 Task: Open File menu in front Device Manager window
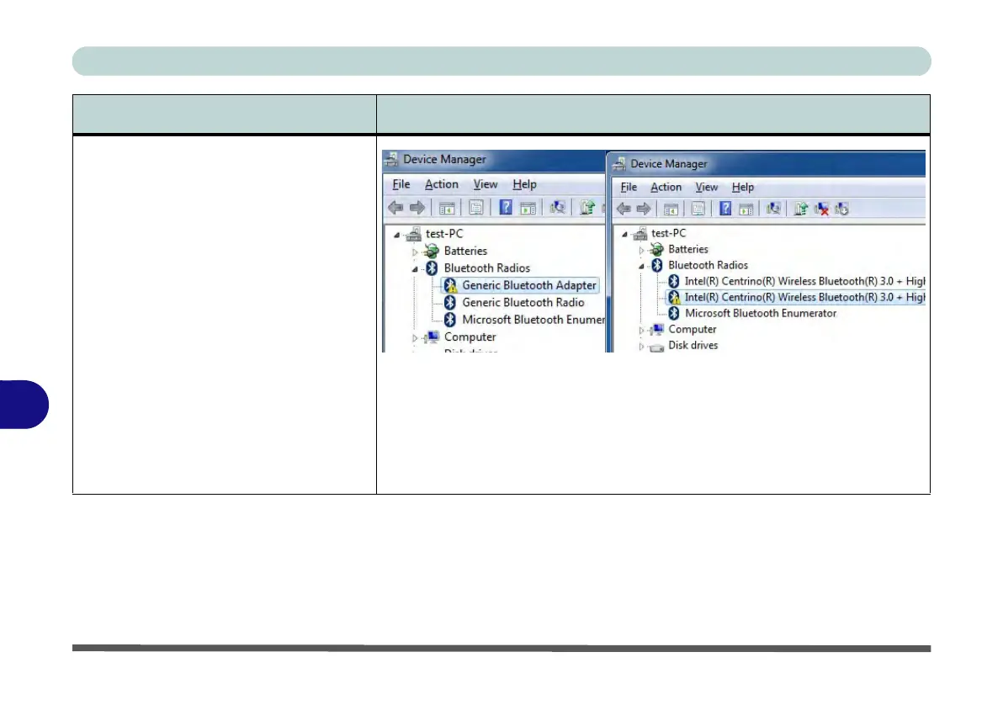coord(629,187)
